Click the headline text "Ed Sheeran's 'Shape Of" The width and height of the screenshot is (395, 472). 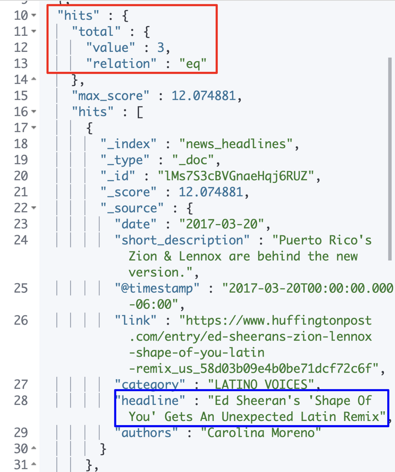pyautogui.click(x=290, y=401)
